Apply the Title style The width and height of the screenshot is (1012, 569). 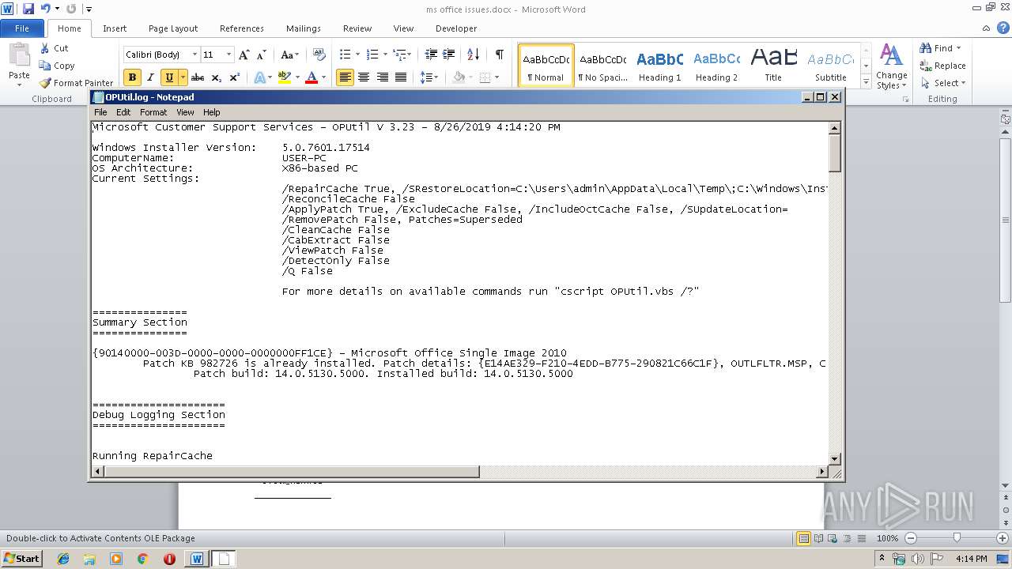click(773, 66)
